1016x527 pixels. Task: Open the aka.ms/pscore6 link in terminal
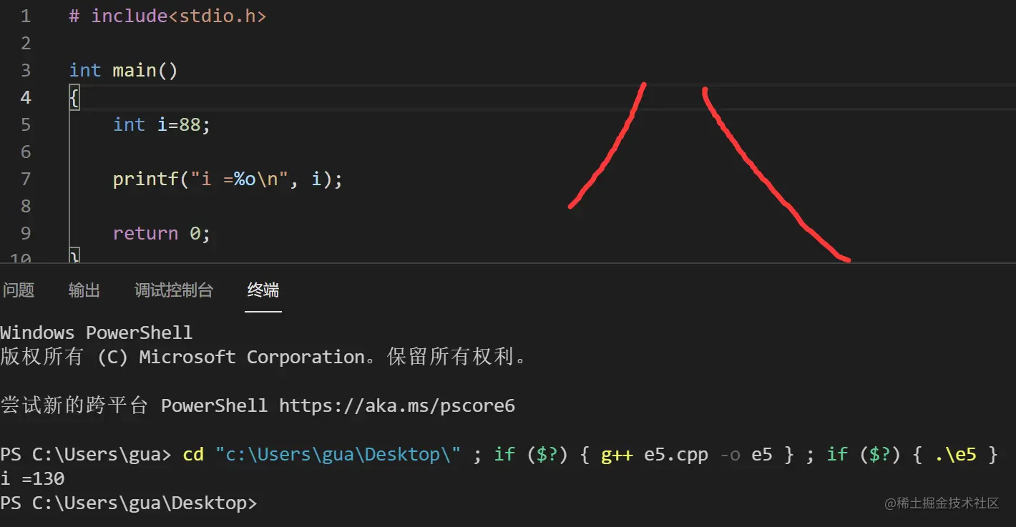tap(396, 406)
